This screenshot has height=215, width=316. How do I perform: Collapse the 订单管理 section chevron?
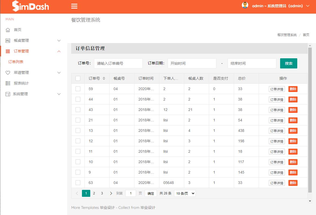click(59, 51)
